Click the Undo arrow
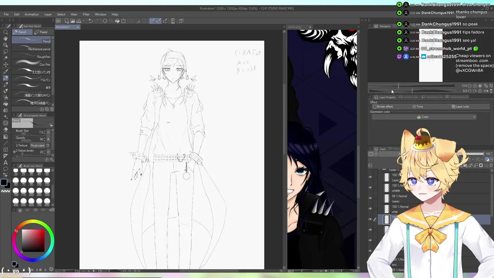 click(x=90, y=21)
